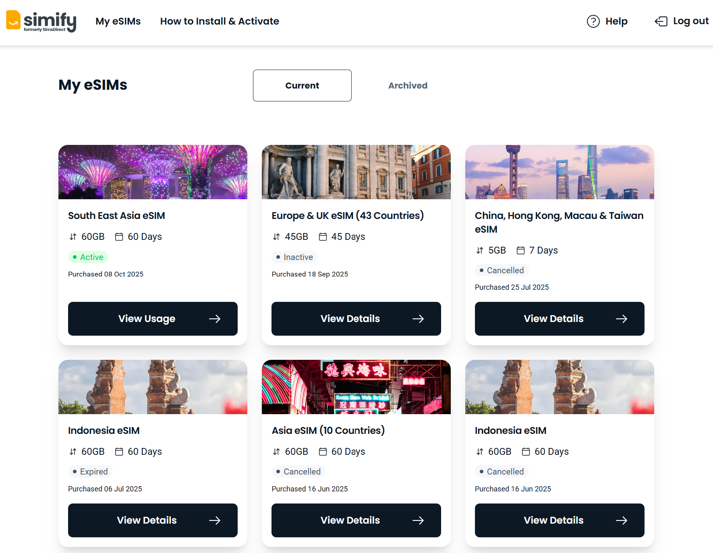Viewport: 713px width, 553px height.
Task: Open the Archived tab
Action: (x=408, y=85)
